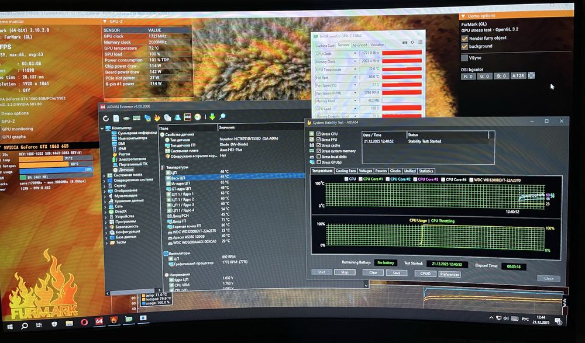This screenshot has height=343, width=585.
Task: Click the РУС language indicator in tray
Action: tap(525, 319)
